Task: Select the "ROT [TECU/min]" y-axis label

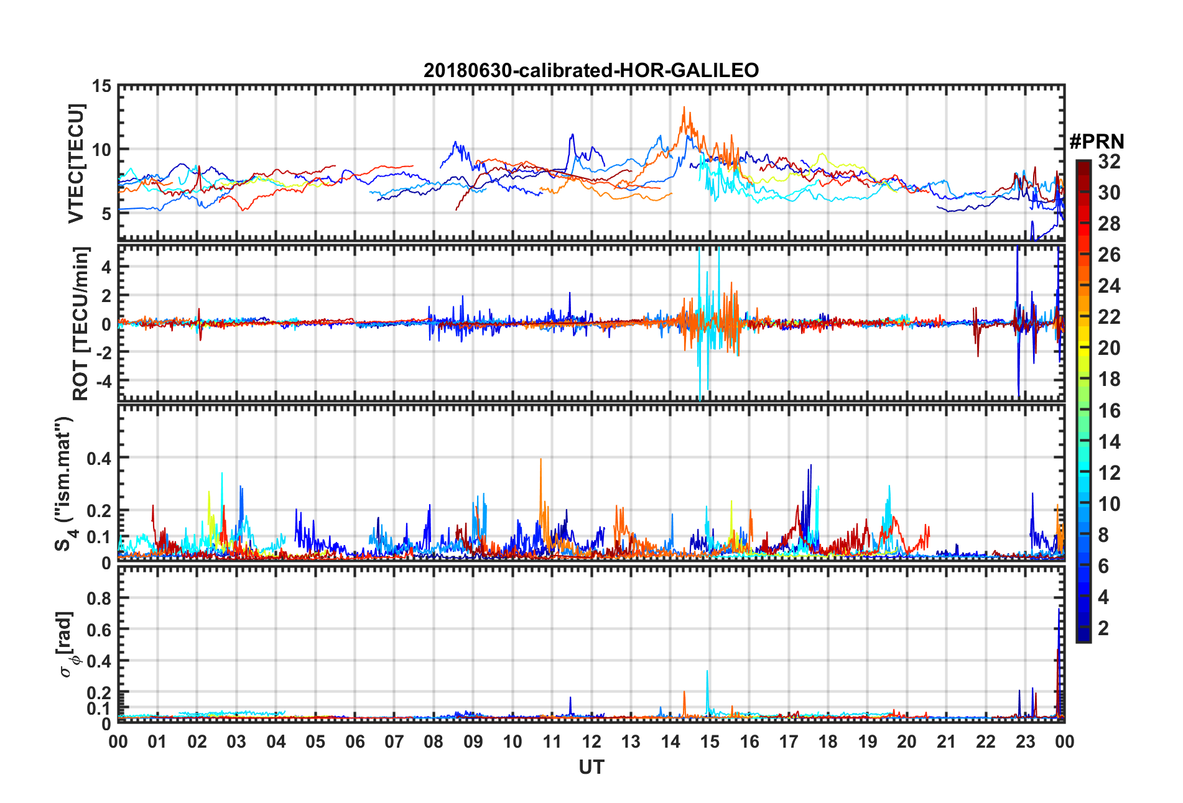Action: tap(80, 324)
